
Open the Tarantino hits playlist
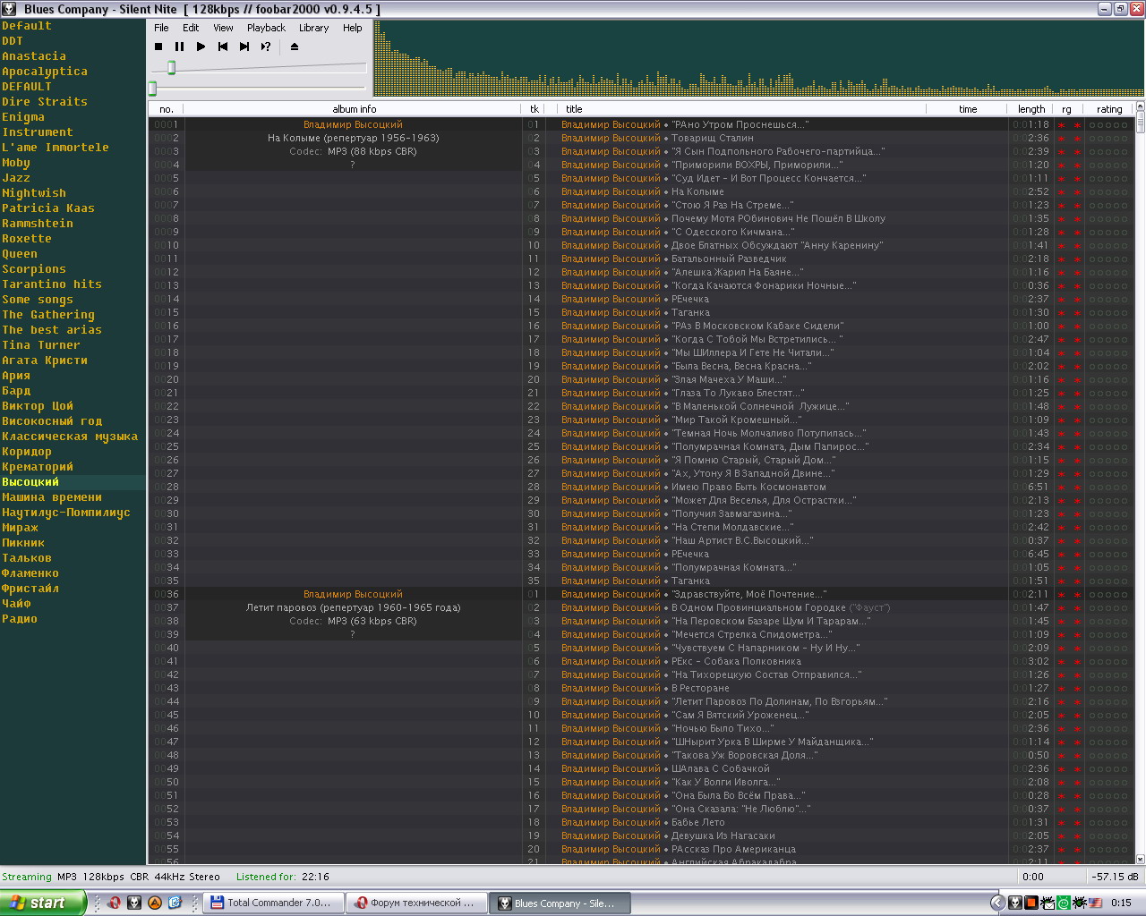pyautogui.click(x=52, y=284)
